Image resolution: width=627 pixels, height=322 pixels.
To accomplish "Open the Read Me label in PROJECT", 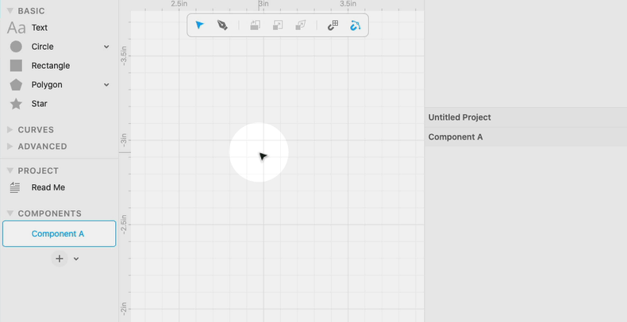I will click(x=48, y=187).
